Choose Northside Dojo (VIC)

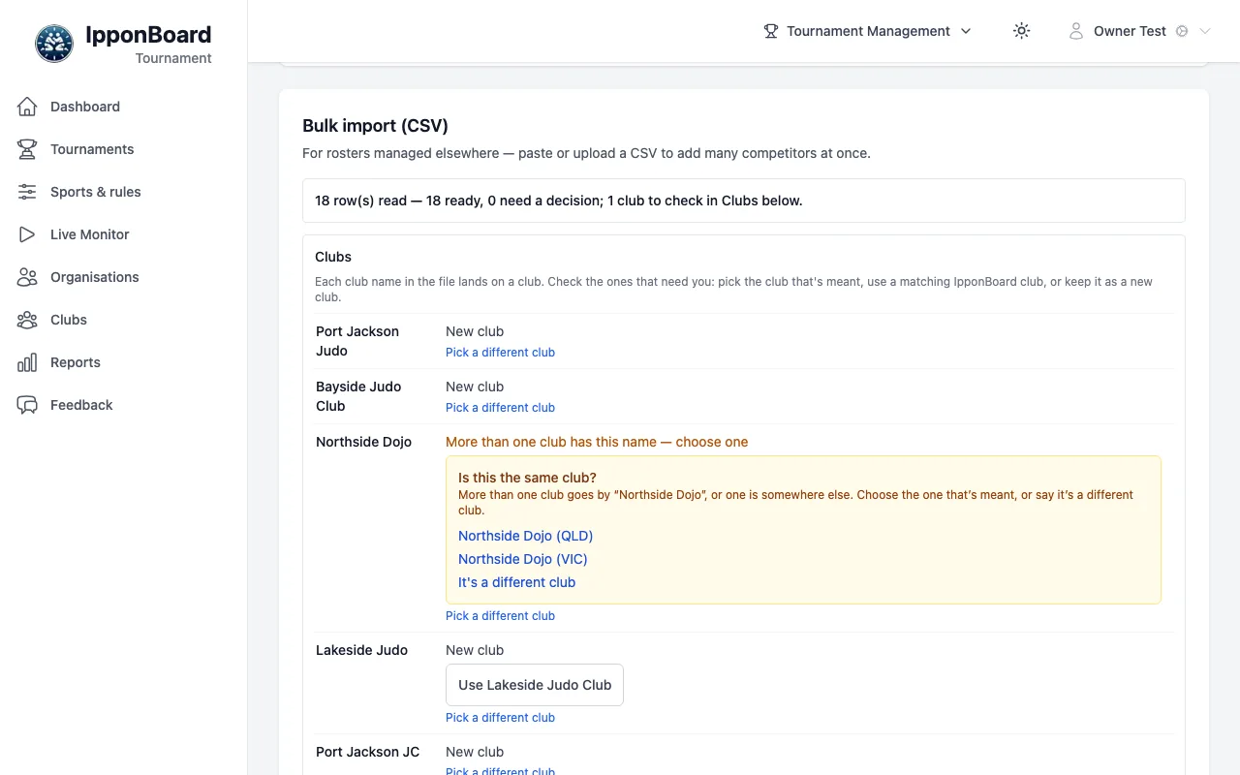point(523,559)
